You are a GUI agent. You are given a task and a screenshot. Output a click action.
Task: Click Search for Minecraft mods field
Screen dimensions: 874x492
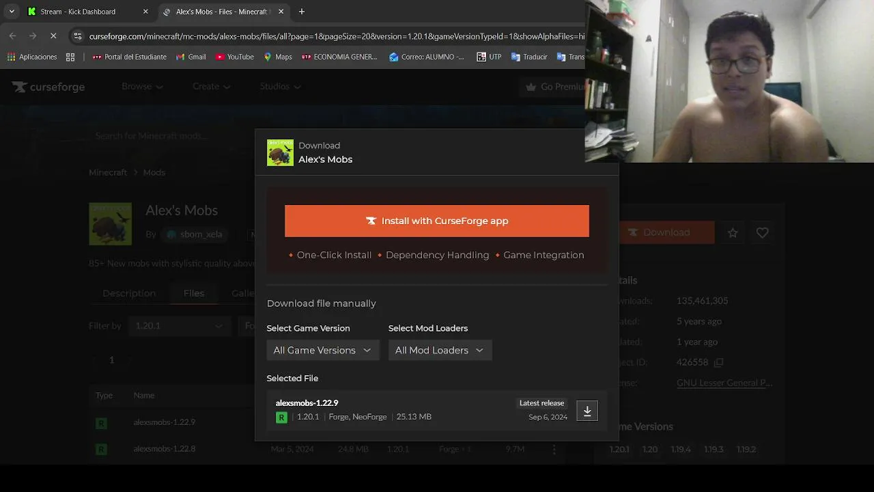(171, 135)
